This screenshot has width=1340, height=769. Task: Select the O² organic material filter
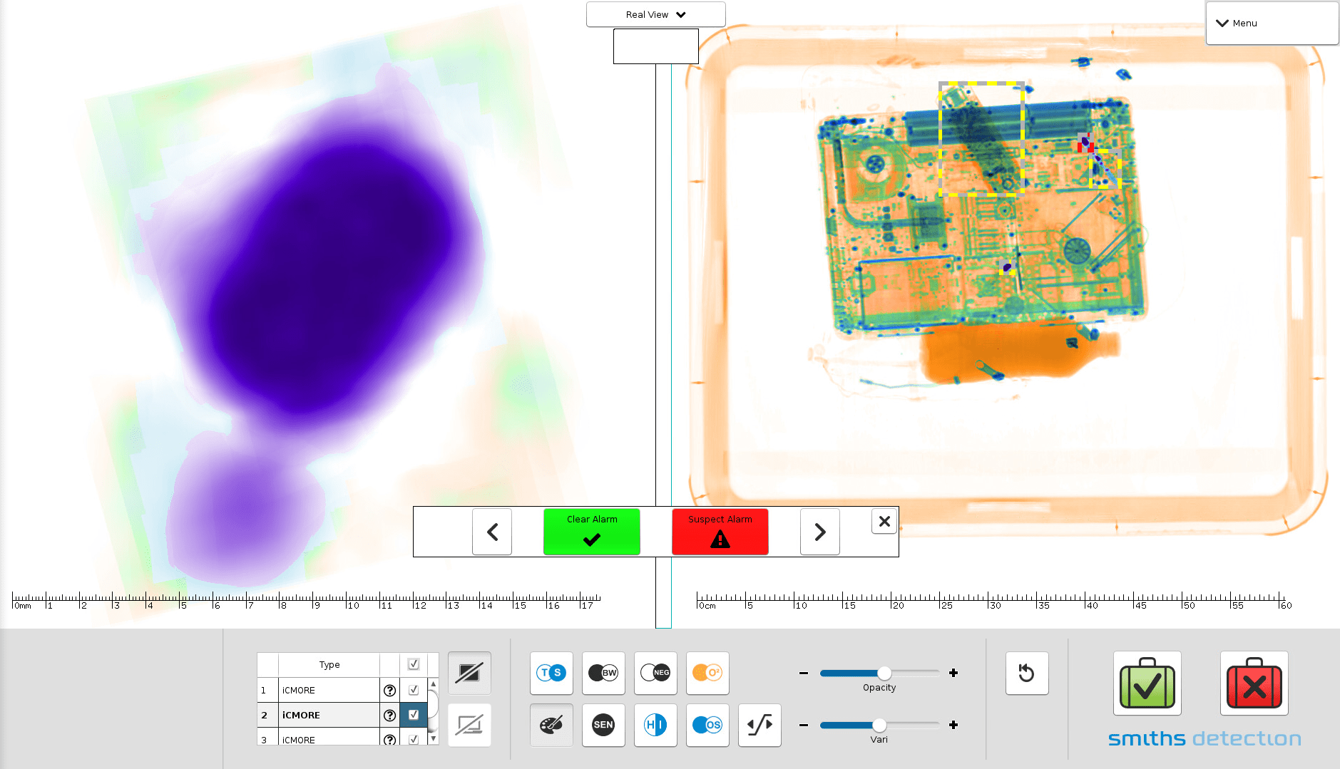[x=707, y=673]
